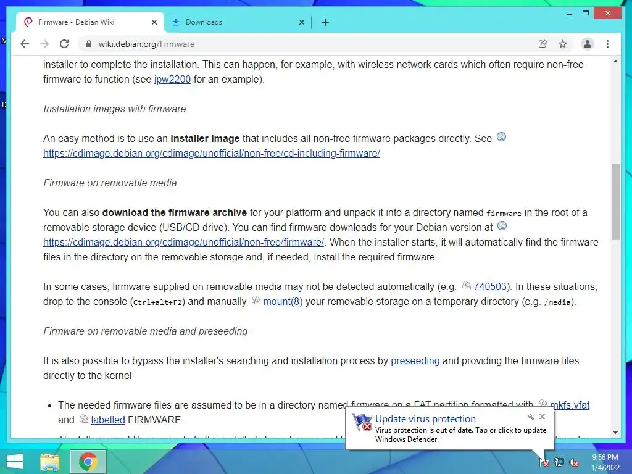Open the Windows Start button

(x=15, y=462)
